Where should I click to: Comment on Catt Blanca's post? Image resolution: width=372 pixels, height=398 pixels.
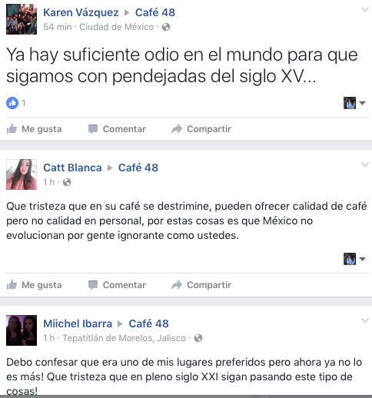tap(117, 285)
